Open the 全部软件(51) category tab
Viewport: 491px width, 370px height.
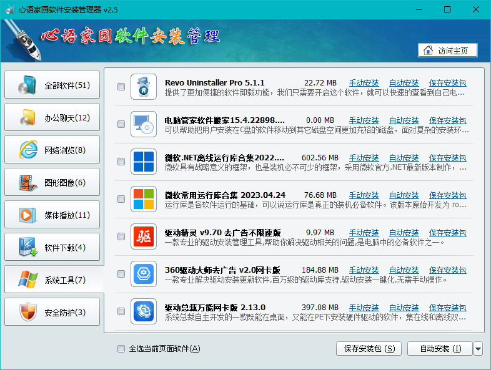point(52,85)
